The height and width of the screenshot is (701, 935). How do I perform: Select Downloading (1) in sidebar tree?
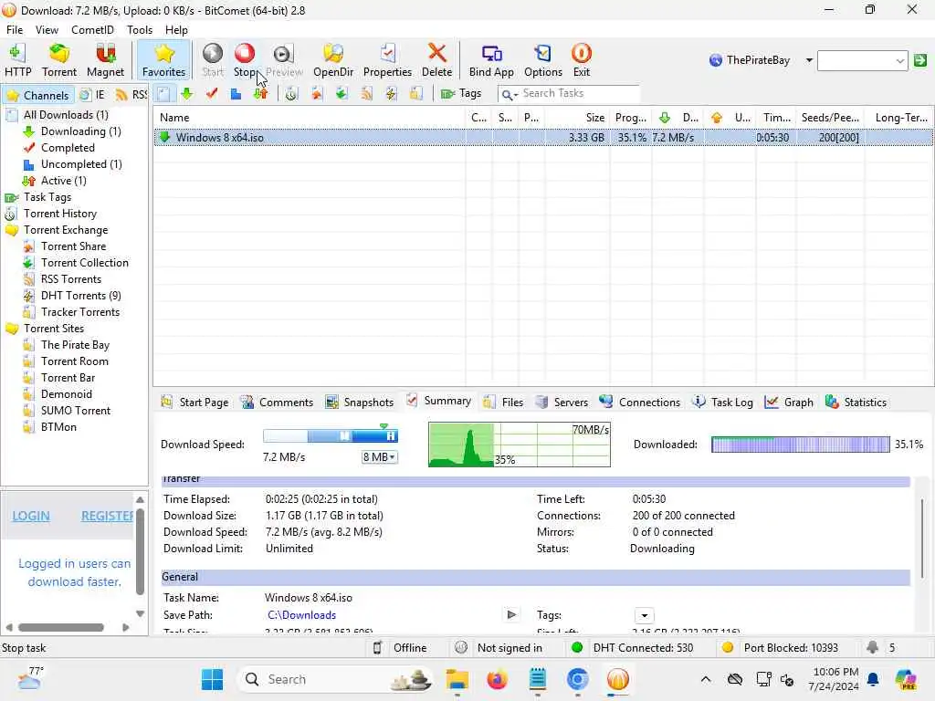[x=80, y=131]
